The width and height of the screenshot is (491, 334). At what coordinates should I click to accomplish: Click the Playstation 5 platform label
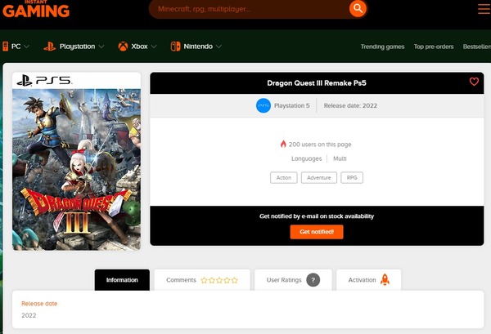pyautogui.click(x=292, y=105)
